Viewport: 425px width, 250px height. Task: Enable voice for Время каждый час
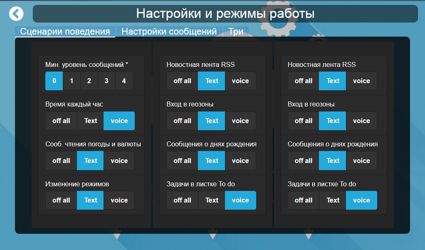pyautogui.click(x=119, y=121)
